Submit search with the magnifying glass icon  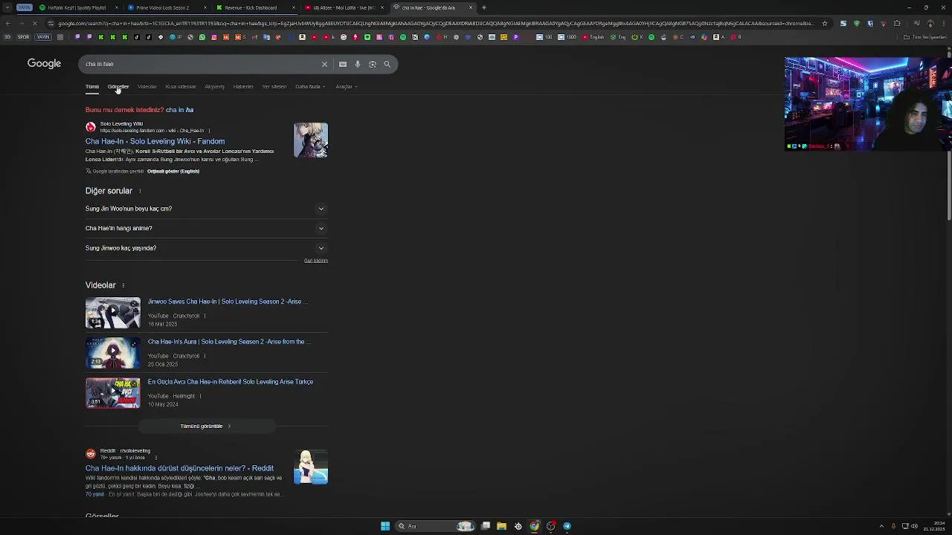pos(387,64)
